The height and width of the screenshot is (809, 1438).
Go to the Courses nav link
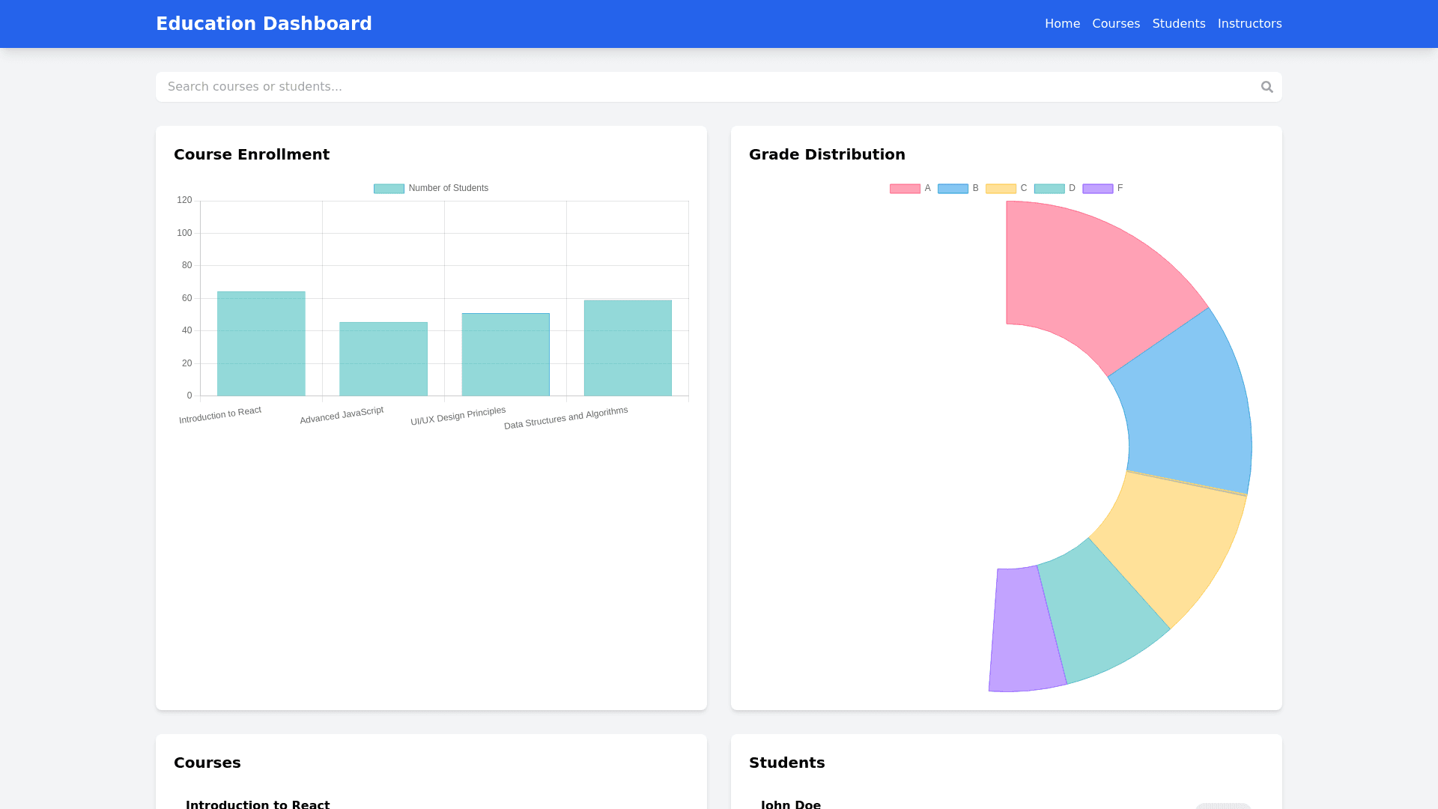tap(1116, 24)
